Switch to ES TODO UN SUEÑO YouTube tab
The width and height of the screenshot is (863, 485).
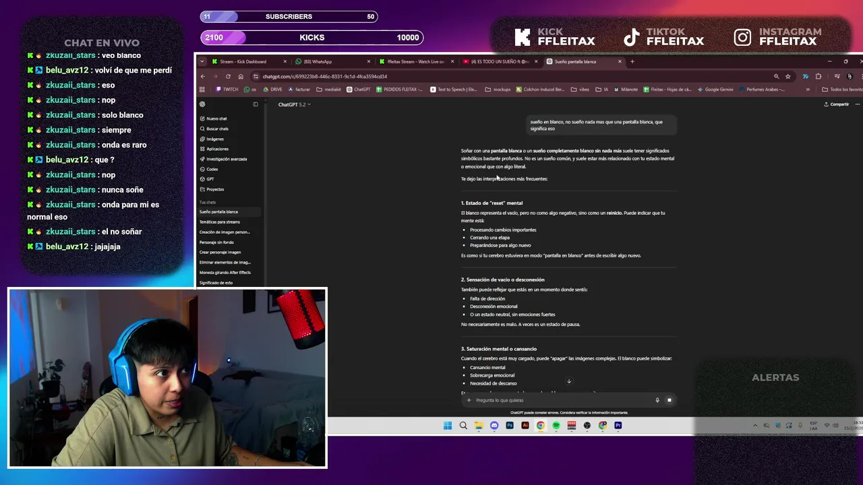tap(502, 61)
